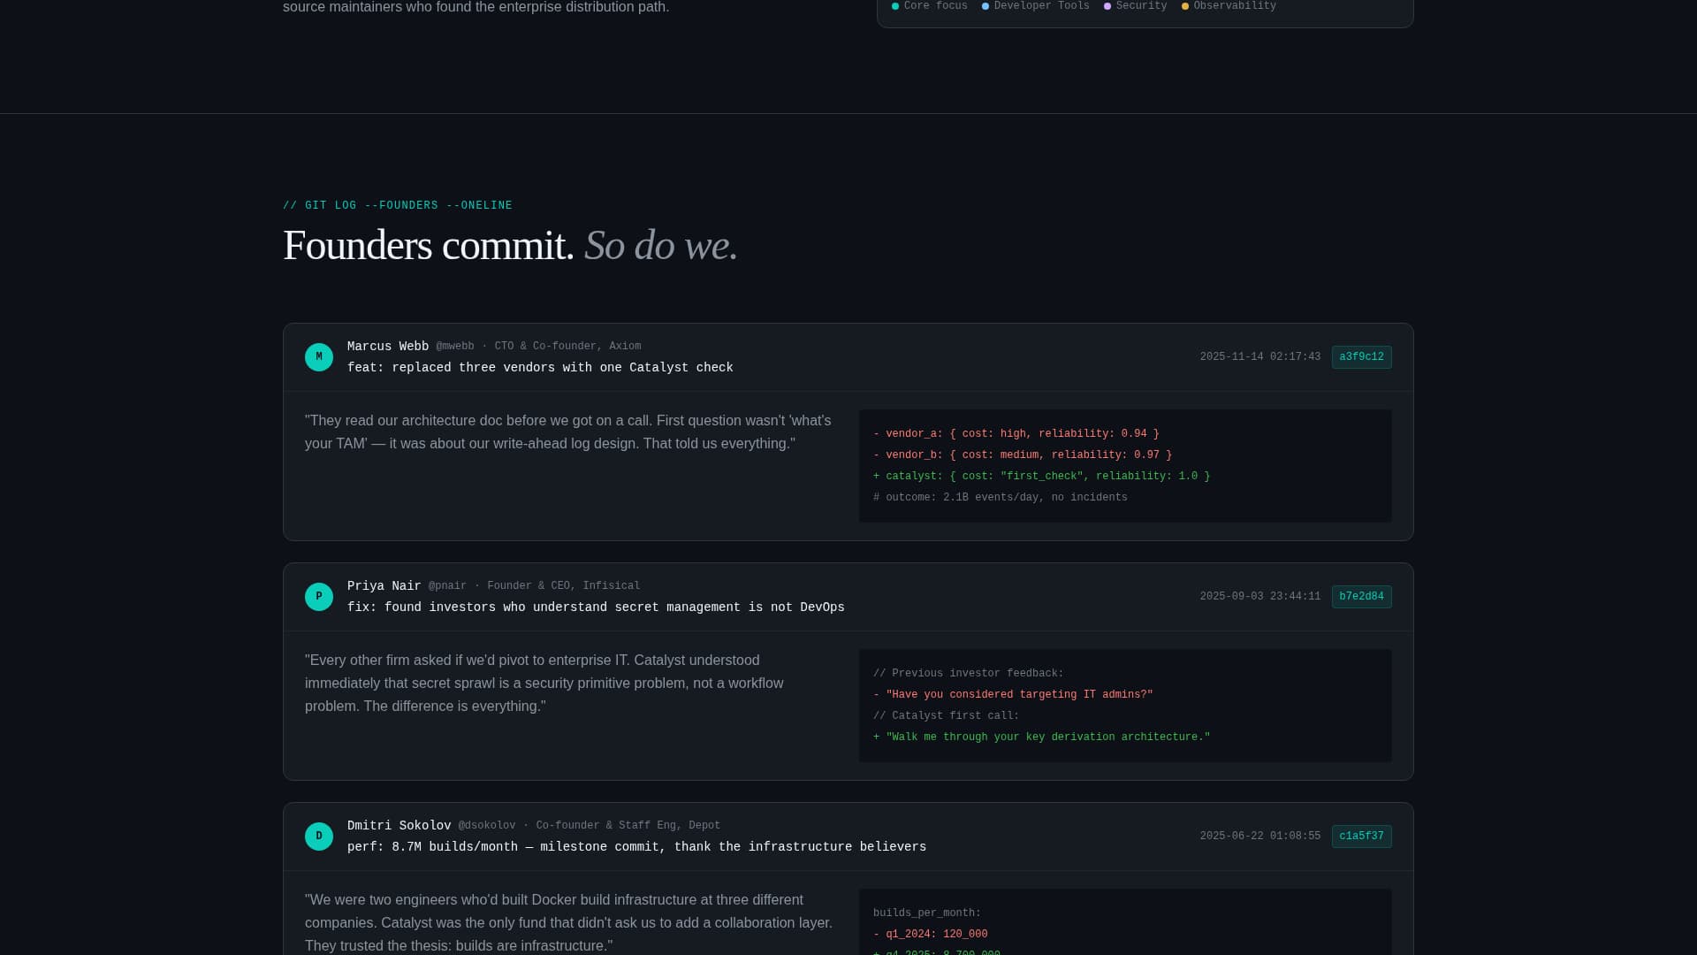
Task: Click the 'Observability' legend label
Action: tap(1235, 6)
